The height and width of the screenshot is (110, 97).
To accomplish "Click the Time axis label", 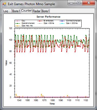I will pyautogui.click(x=52, y=104).
